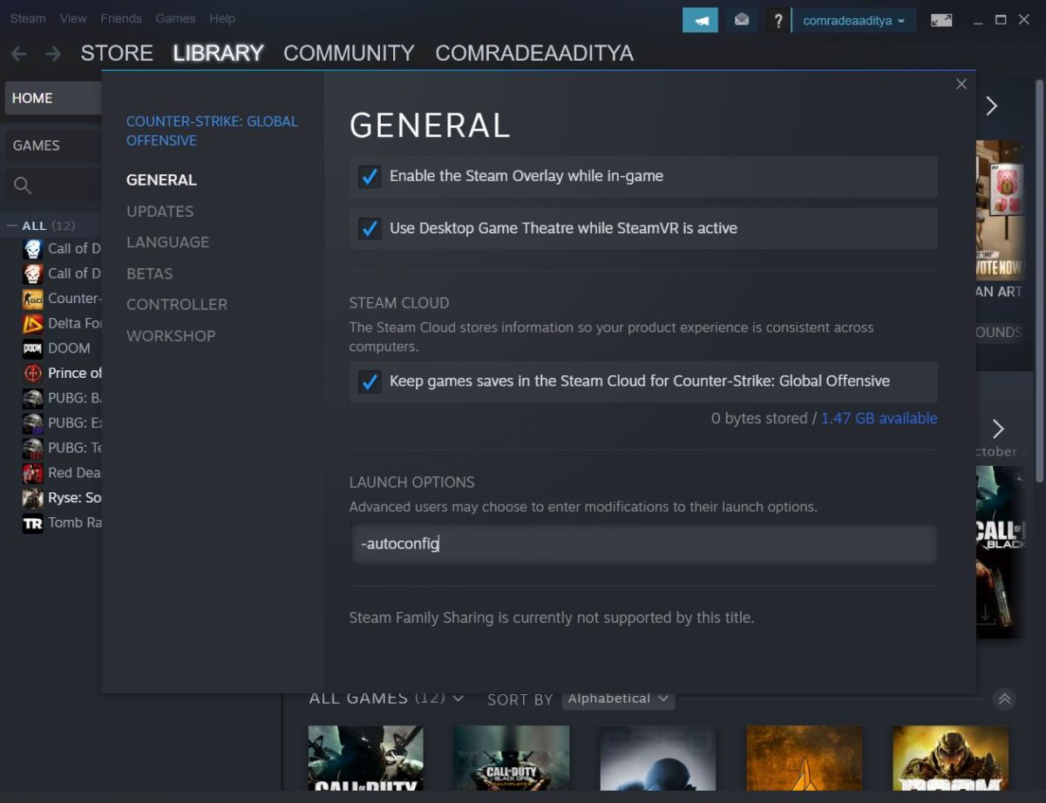
Task: Toggle Keep games saves in Steam Cloud
Action: click(370, 381)
